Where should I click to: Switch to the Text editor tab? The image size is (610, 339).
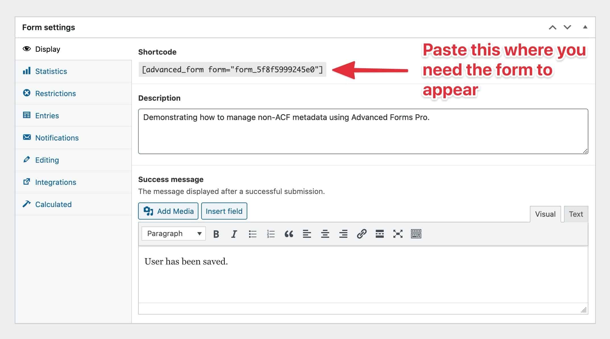point(576,214)
